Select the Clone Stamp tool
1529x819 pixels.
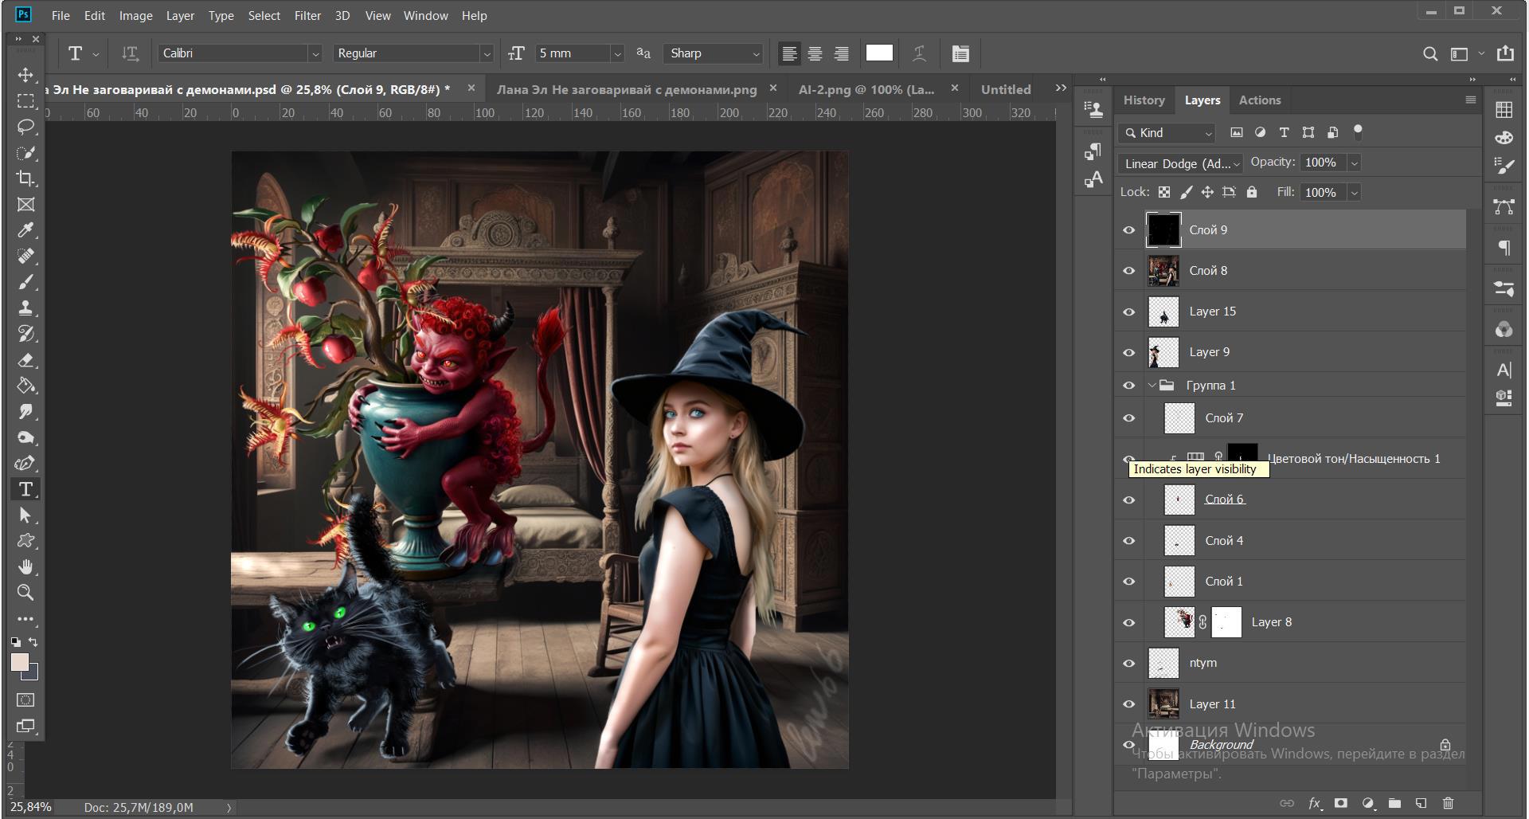point(25,308)
